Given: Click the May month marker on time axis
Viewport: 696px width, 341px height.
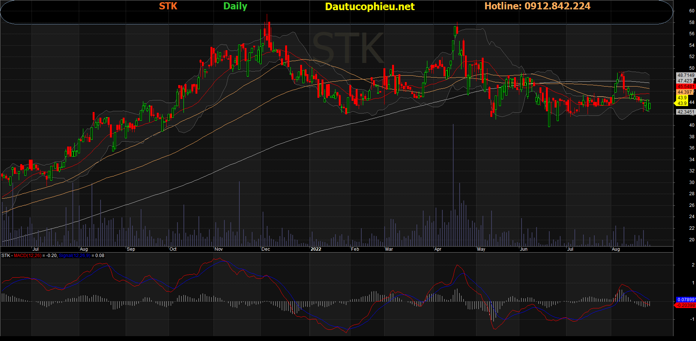Looking at the screenshot, I should point(481,249).
